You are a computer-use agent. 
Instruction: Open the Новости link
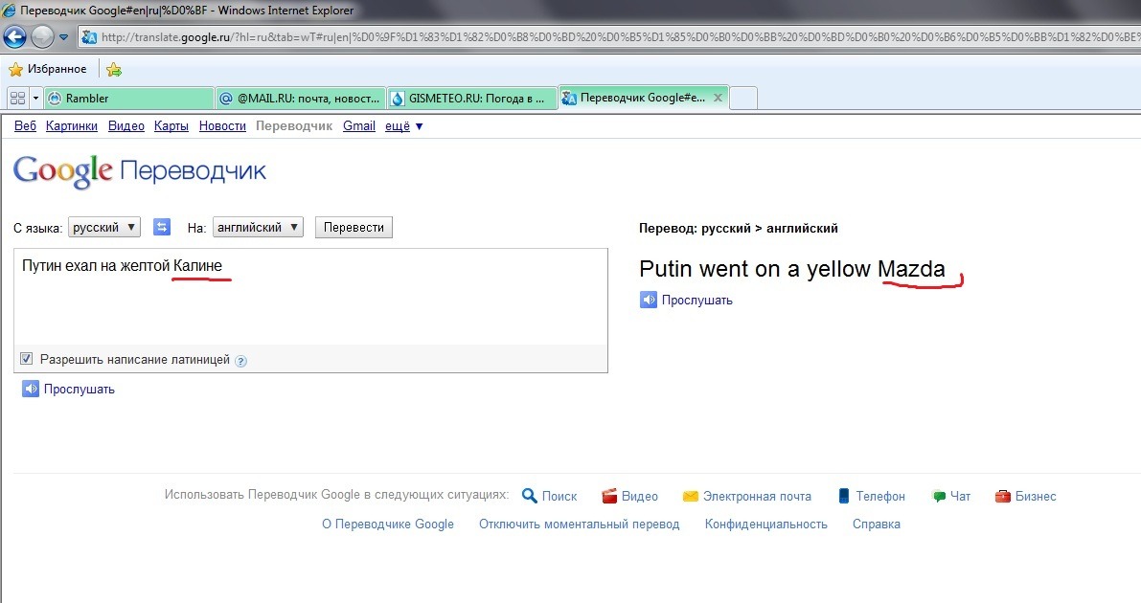pyautogui.click(x=222, y=125)
